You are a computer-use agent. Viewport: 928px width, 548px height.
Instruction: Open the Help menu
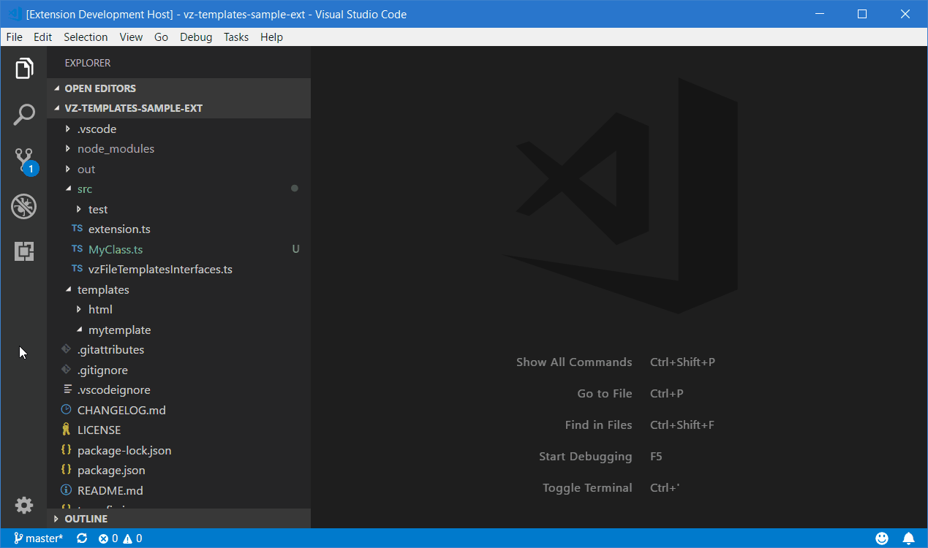271,37
